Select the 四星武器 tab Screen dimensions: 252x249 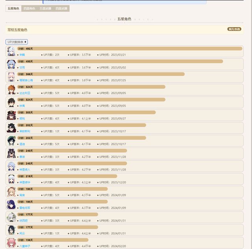coord(61,8)
